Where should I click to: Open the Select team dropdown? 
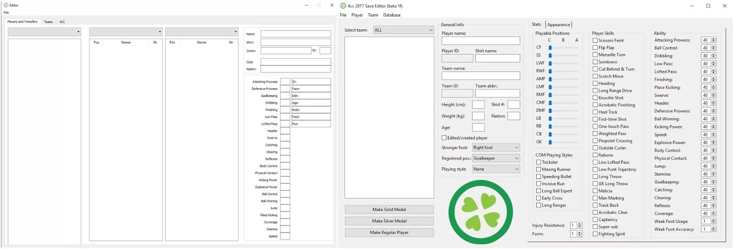(x=404, y=30)
